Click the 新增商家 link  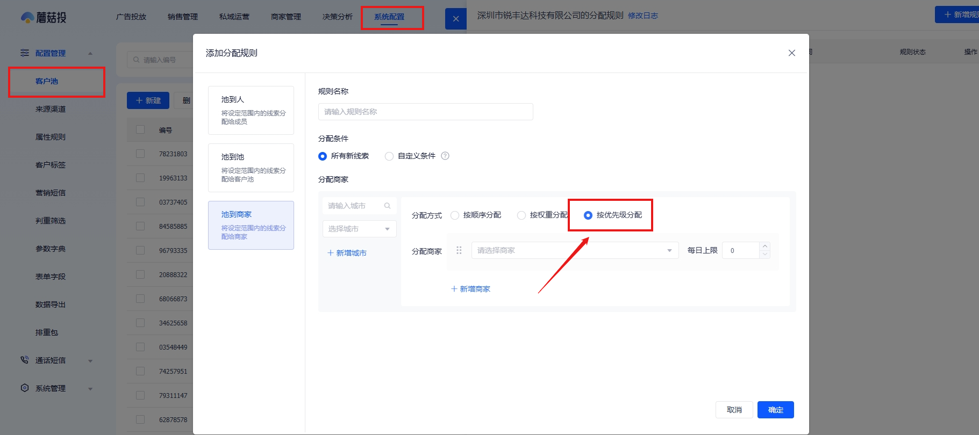470,289
